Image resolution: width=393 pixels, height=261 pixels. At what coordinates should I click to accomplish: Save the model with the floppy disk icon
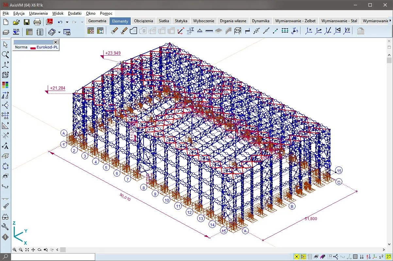26,22
